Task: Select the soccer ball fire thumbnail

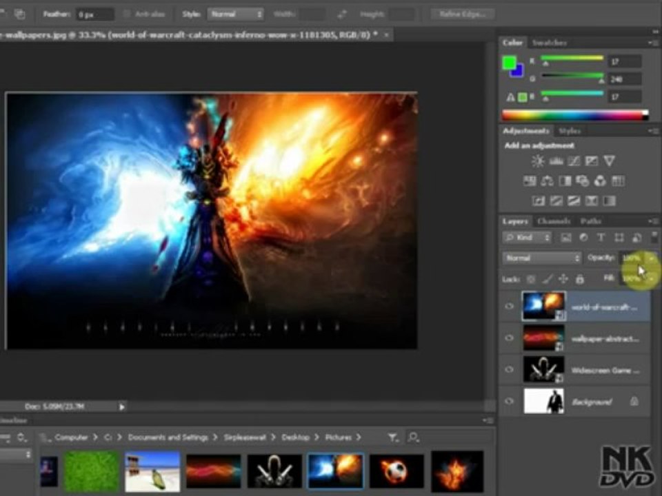Action: point(397,471)
